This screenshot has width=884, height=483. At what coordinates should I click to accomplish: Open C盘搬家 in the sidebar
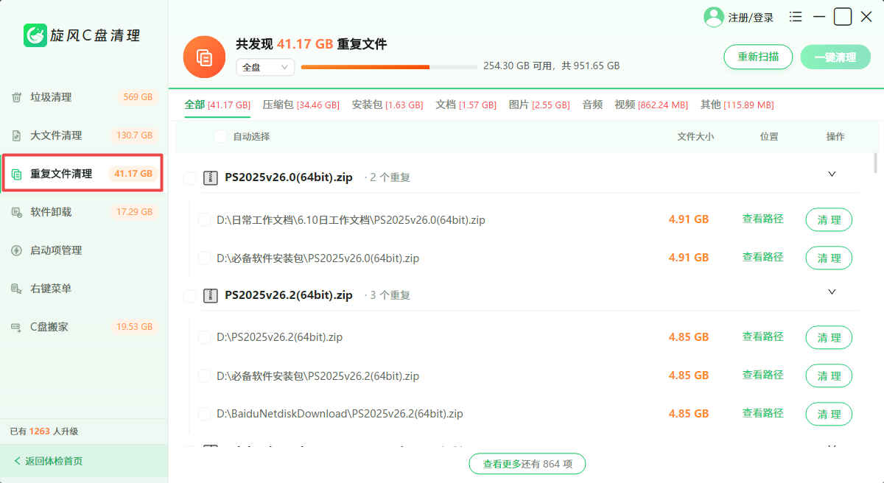point(84,327)
